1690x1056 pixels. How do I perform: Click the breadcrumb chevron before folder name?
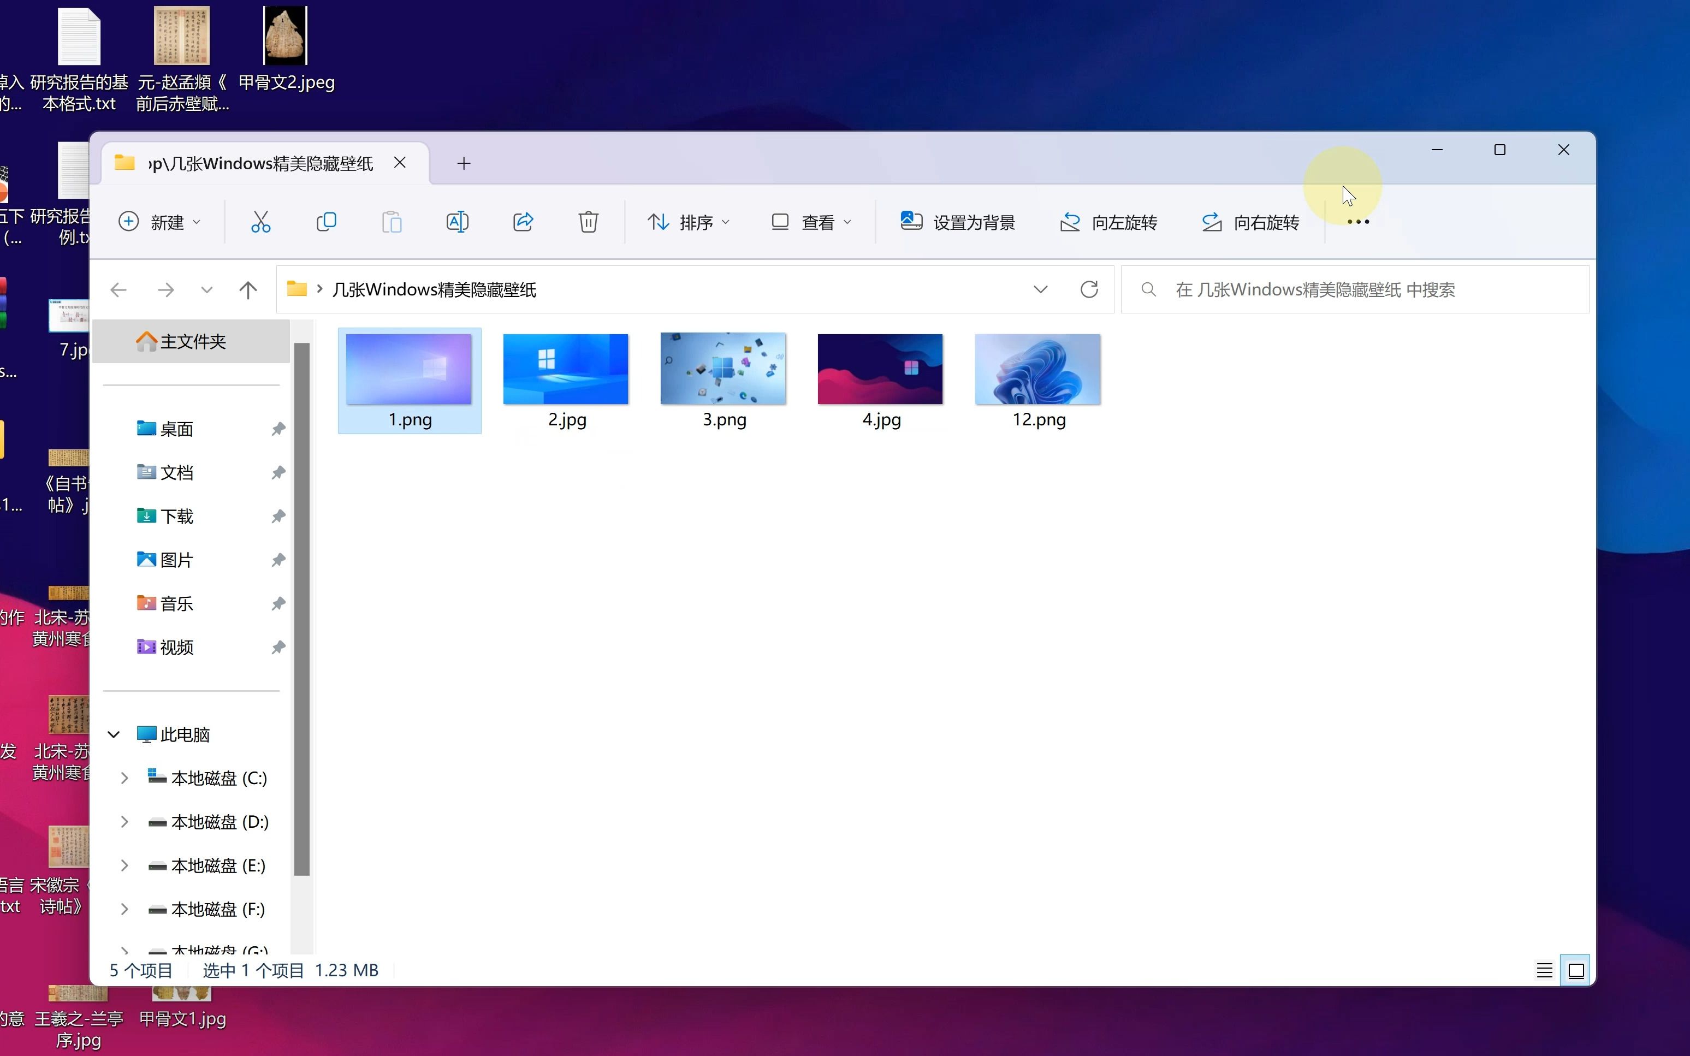coord(319,289)
